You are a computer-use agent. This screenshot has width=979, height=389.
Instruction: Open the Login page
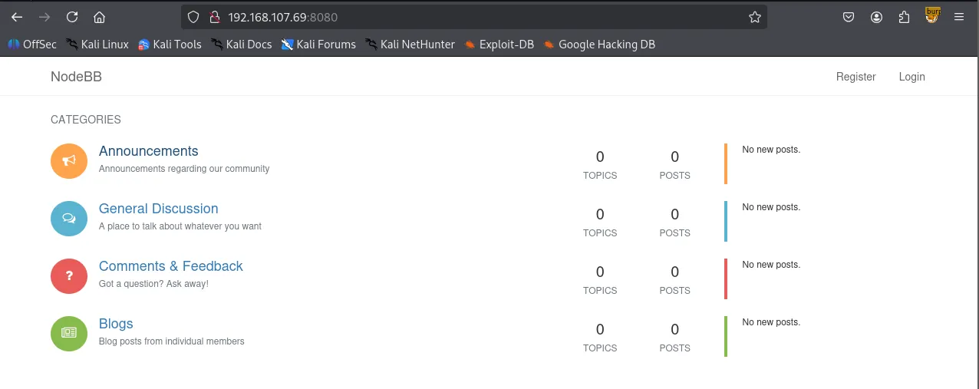tap(911, 77)
